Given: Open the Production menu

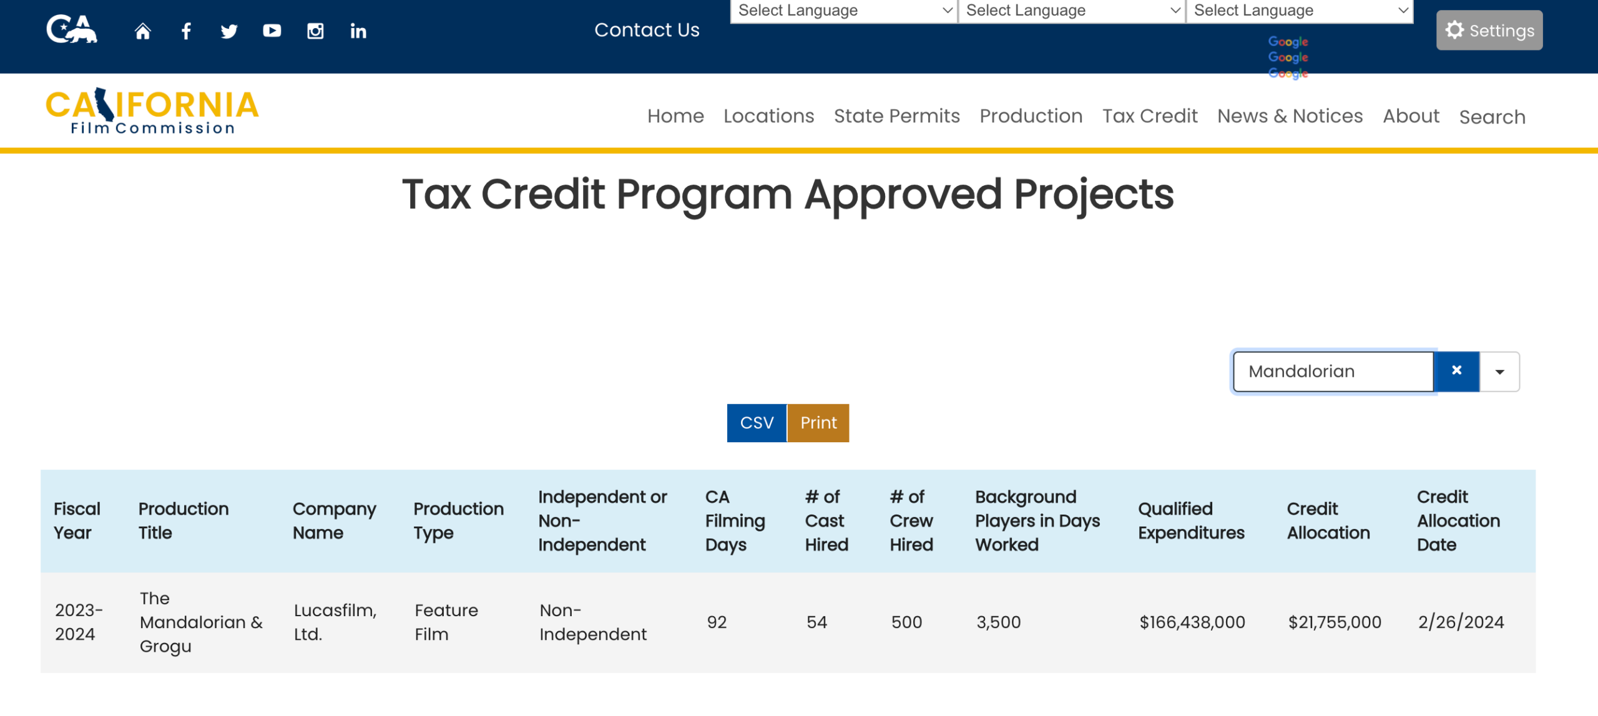Looking at the screenshot, I should click(1031, 116).
